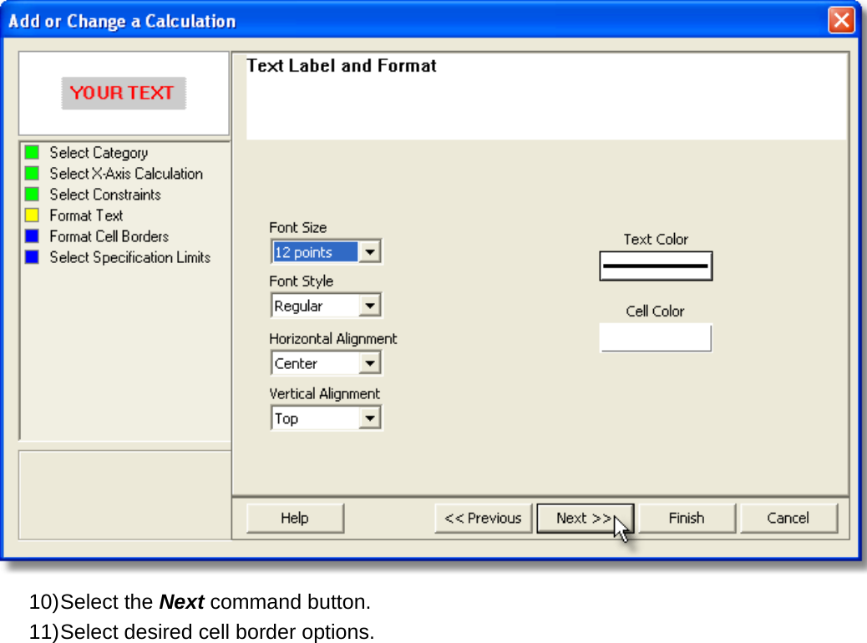The width and height of the screenshot is (867, 643).
Task: Click the Finish button
Action: coord(687,518)
